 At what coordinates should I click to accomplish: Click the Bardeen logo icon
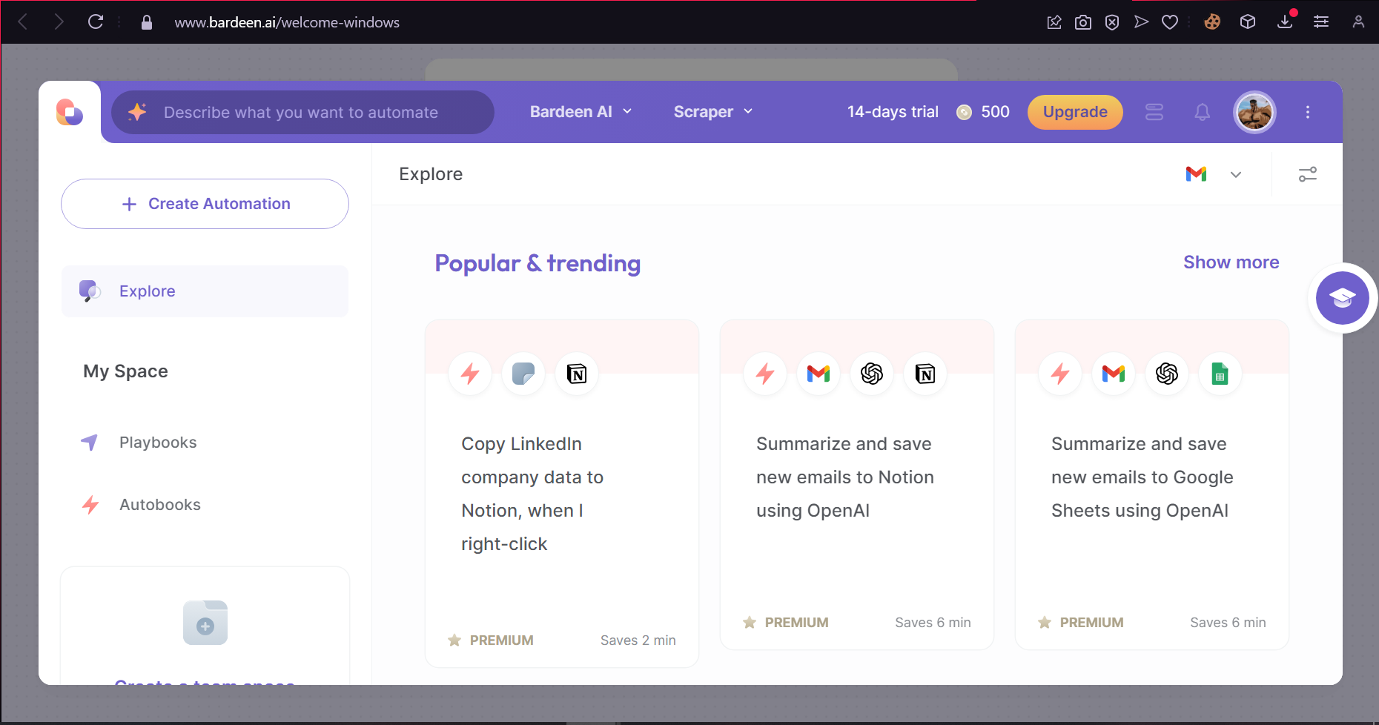coord(70,112)
